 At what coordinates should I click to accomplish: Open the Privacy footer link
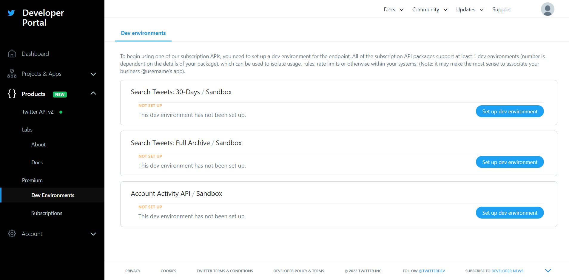tap(133, 271)
